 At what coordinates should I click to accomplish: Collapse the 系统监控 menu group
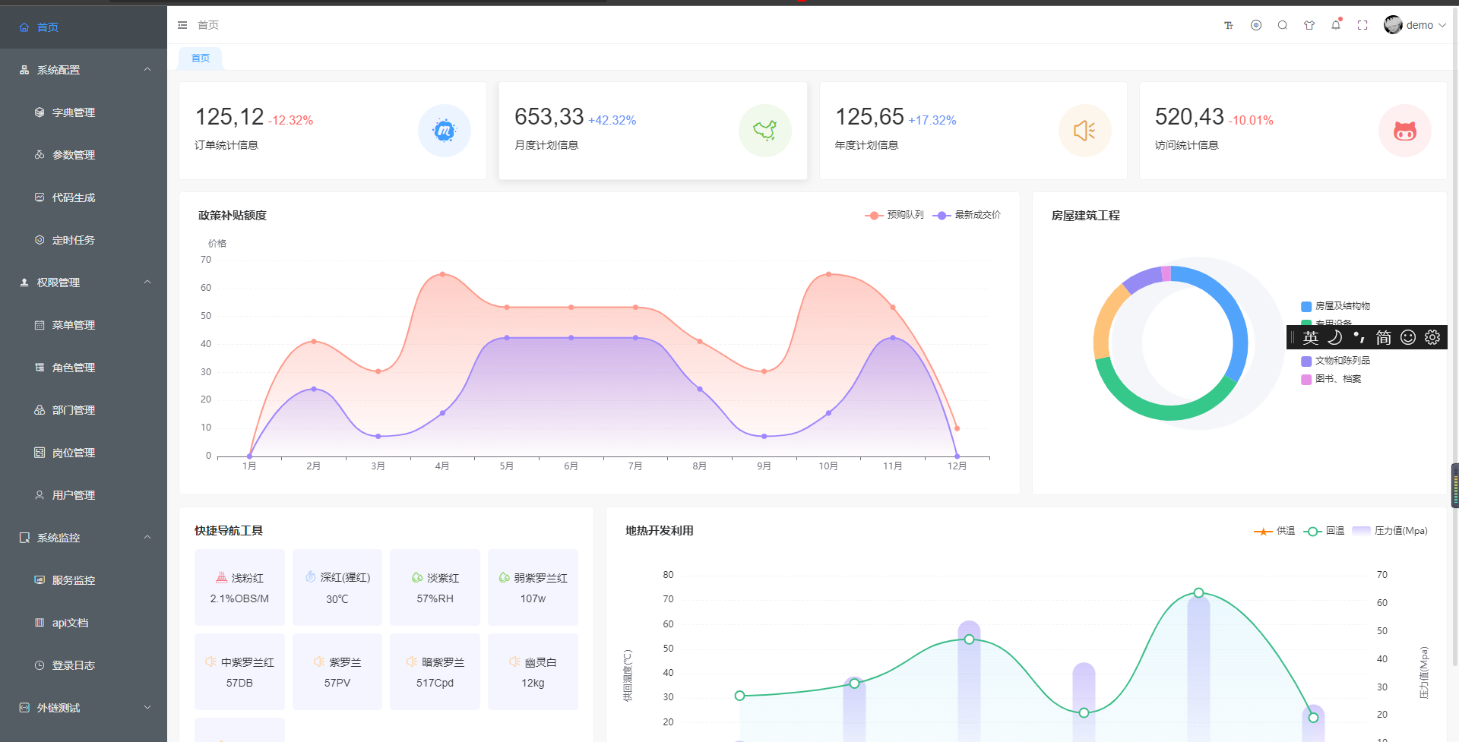84,538
